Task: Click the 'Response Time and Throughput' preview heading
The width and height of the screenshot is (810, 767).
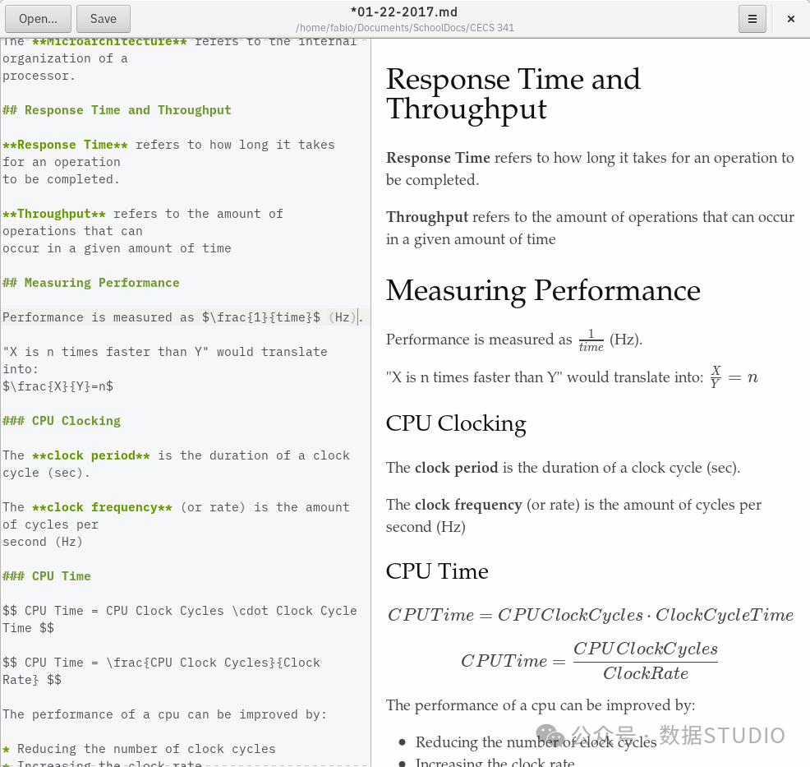Action: point(513,94)
